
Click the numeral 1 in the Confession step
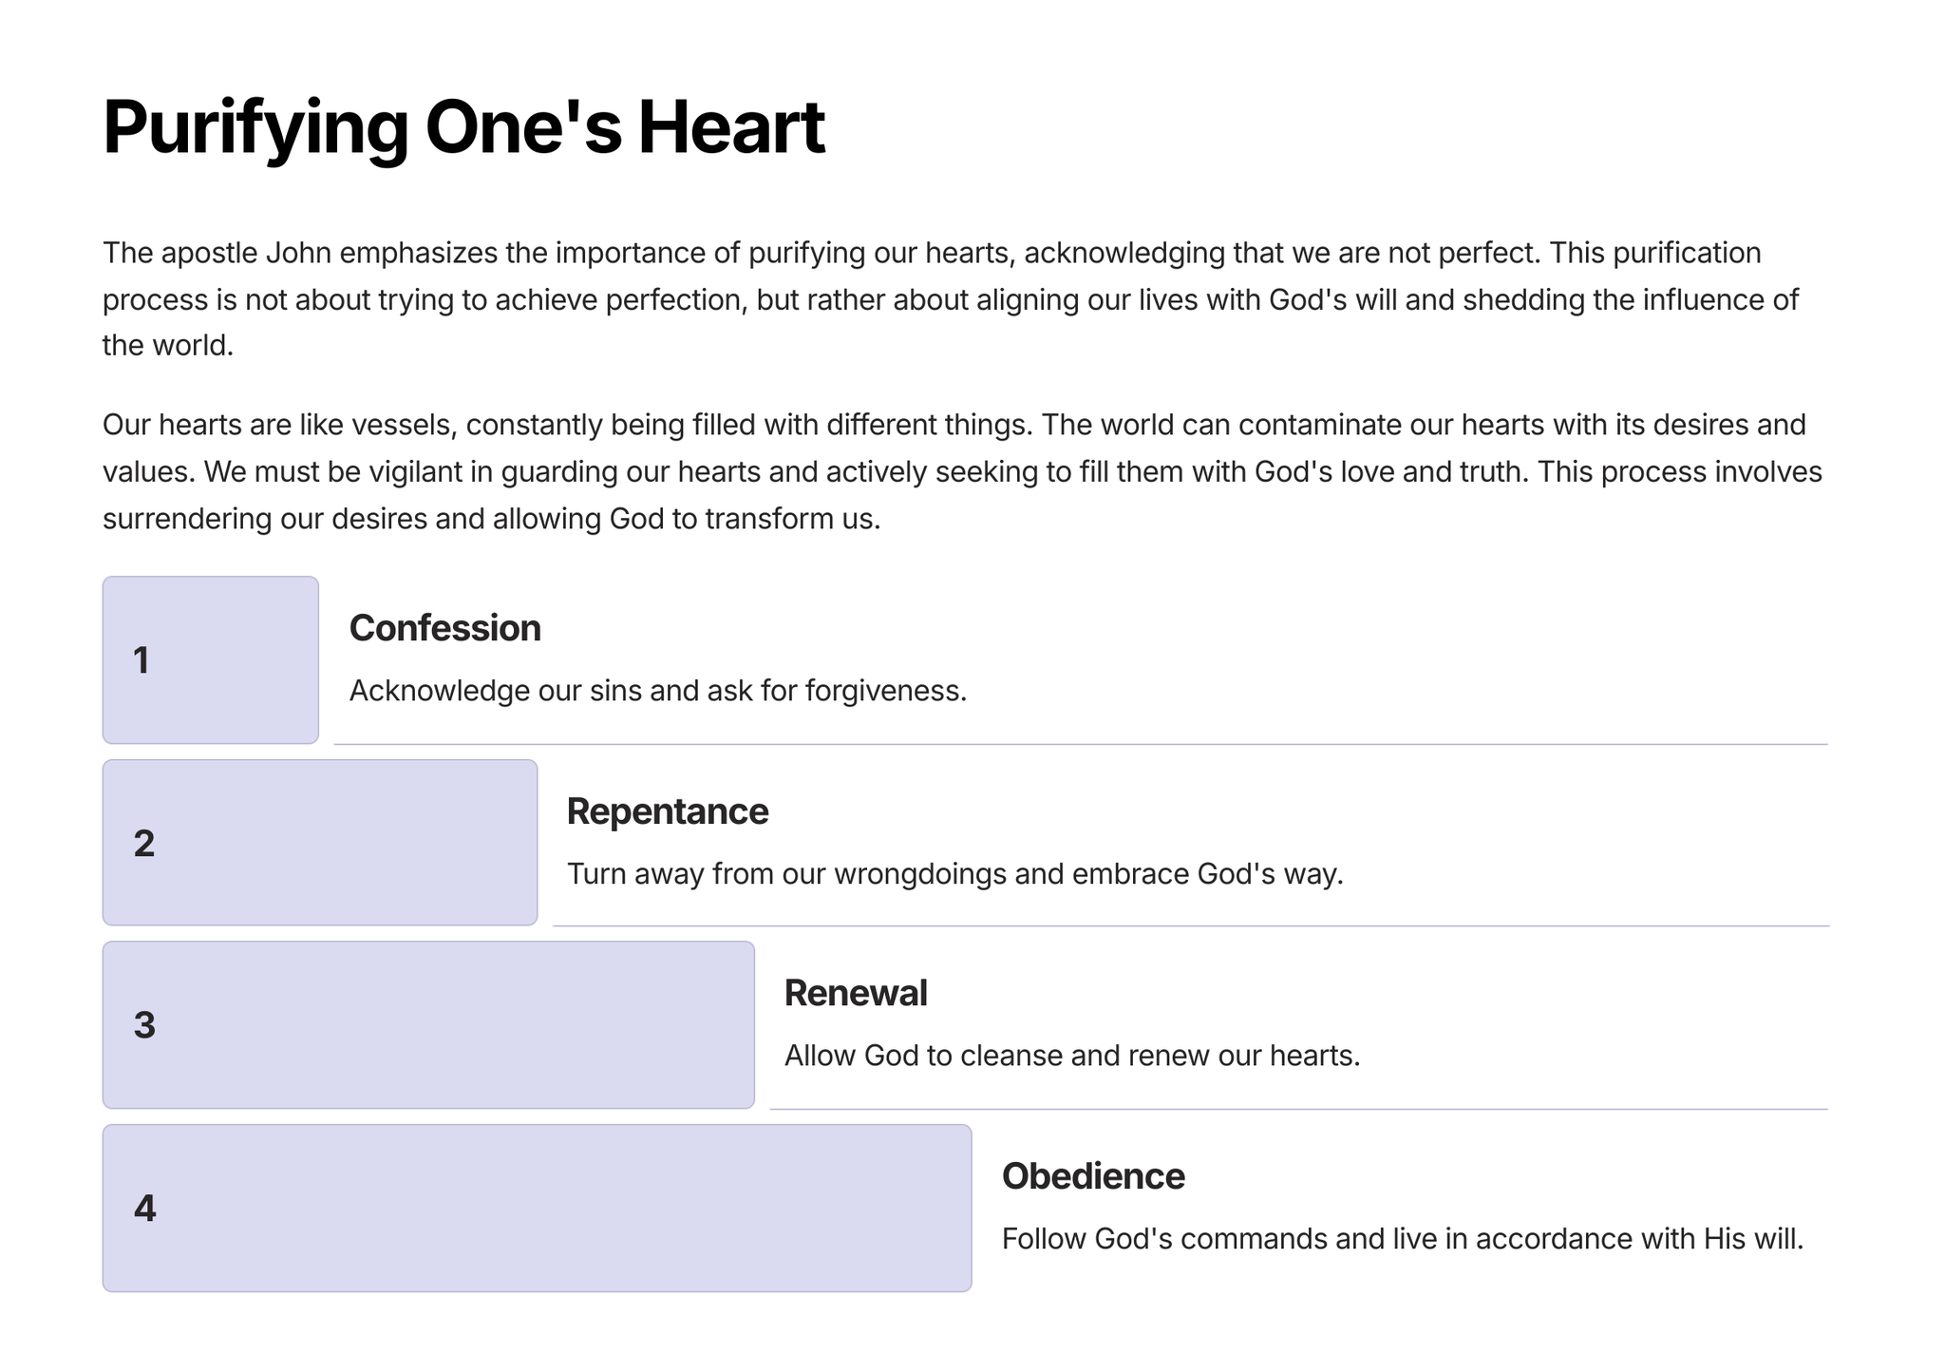point(142,660)
